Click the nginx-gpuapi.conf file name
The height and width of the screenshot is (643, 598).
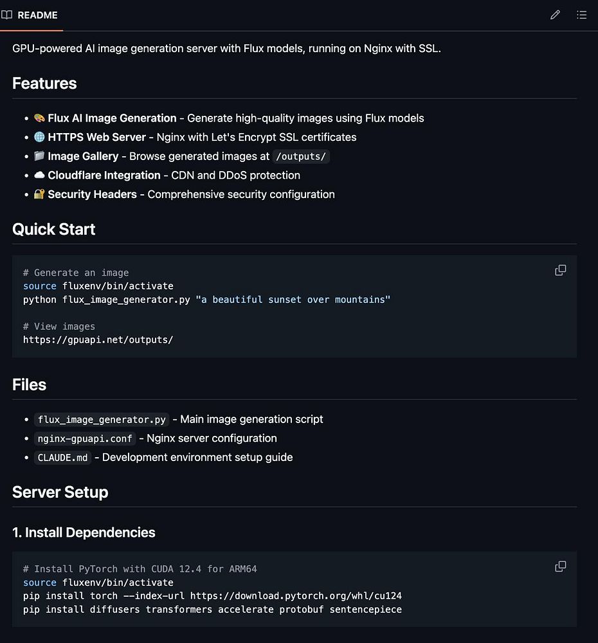click(85, 439)
